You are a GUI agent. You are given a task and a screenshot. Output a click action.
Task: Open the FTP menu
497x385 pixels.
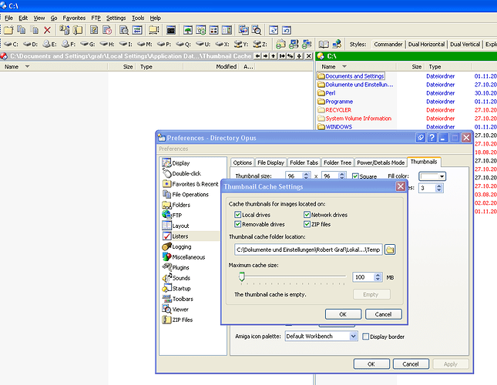point(96,18)
